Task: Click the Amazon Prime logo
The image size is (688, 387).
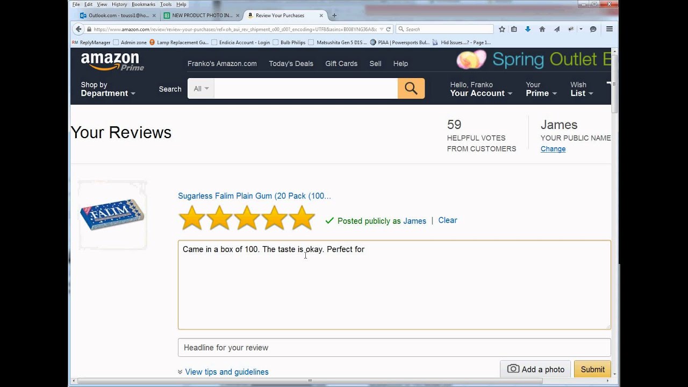Action: pos(112,62)
